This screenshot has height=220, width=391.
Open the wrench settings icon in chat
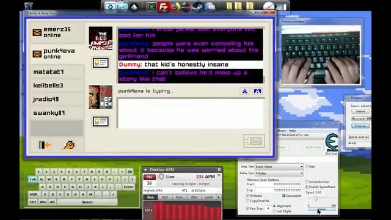click(69, 145)
